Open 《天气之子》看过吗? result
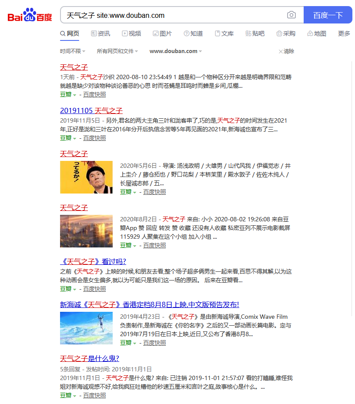 pos(93,261)
